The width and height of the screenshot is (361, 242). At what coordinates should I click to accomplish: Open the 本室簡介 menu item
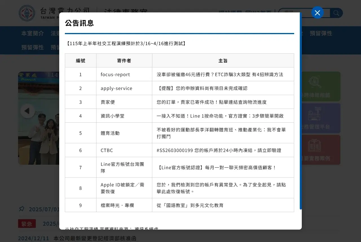33,33
